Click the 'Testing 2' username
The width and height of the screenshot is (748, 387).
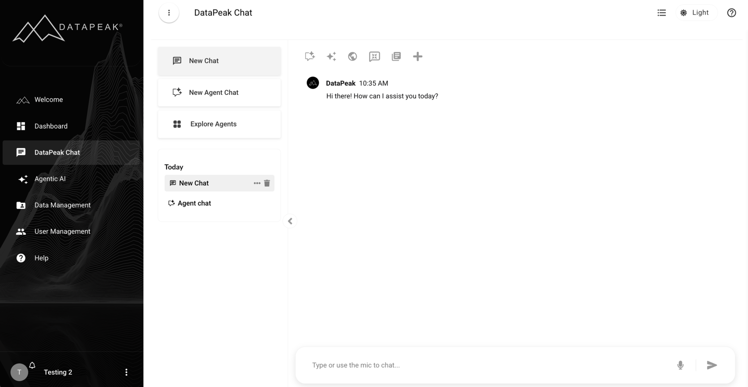pos(58,372)
